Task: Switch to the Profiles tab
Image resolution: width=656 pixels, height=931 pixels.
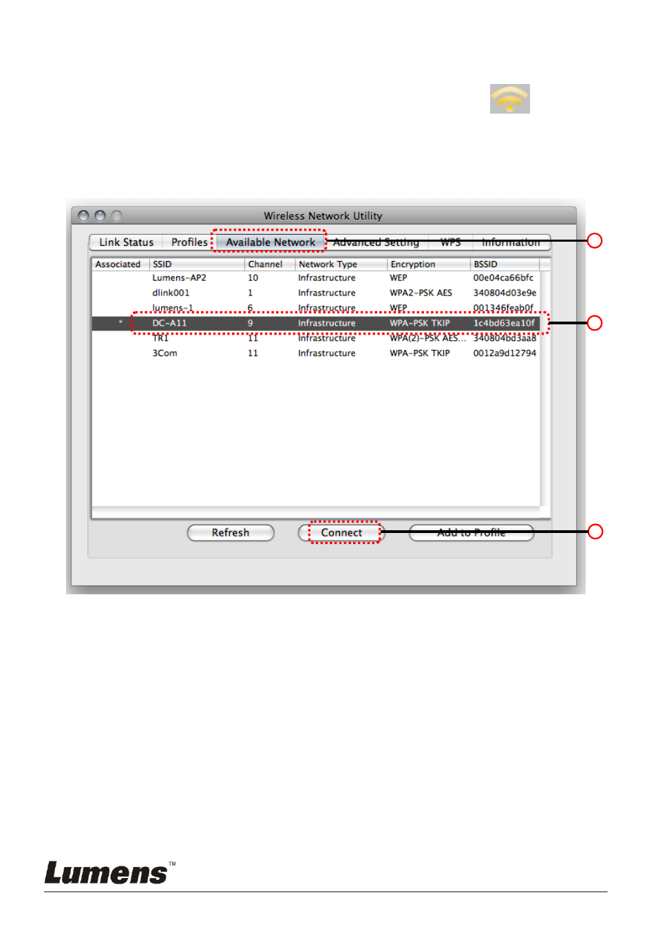Action: (x=189, y=242)
